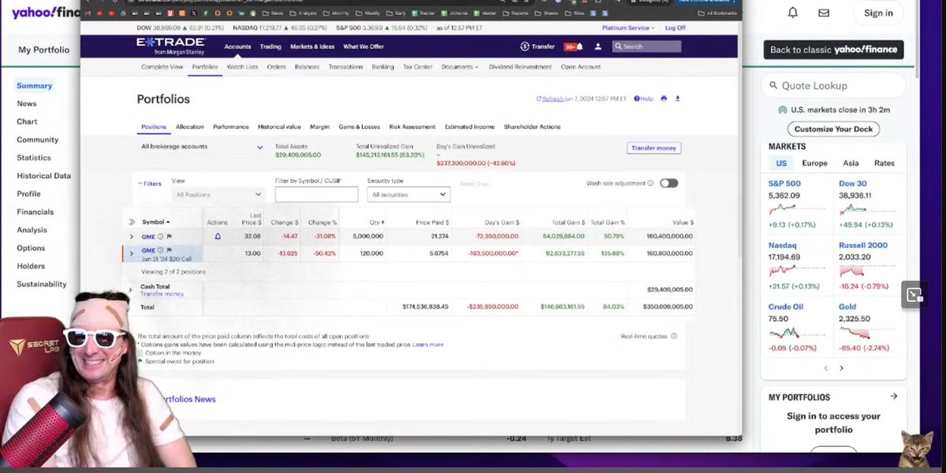Open the Yahoo mail envelope icon
The width and height of the screenshot is (946, 473).
[x=824, y=13]
